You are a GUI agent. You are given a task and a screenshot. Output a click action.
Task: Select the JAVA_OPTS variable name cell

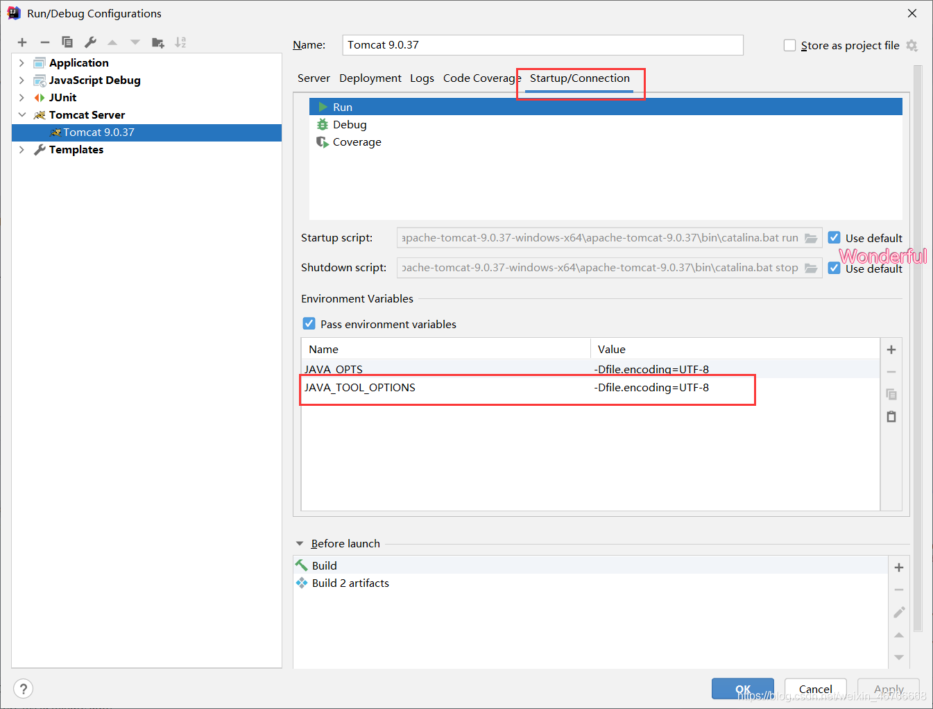(445, 369)
